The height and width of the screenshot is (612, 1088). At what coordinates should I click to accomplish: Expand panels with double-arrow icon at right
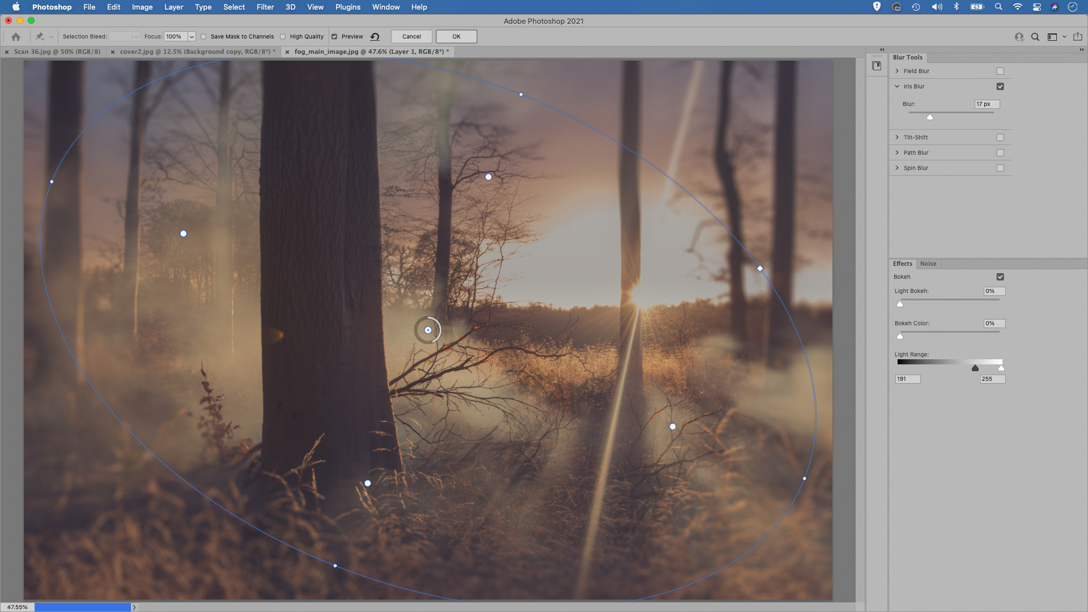(x=1081, y=50)
